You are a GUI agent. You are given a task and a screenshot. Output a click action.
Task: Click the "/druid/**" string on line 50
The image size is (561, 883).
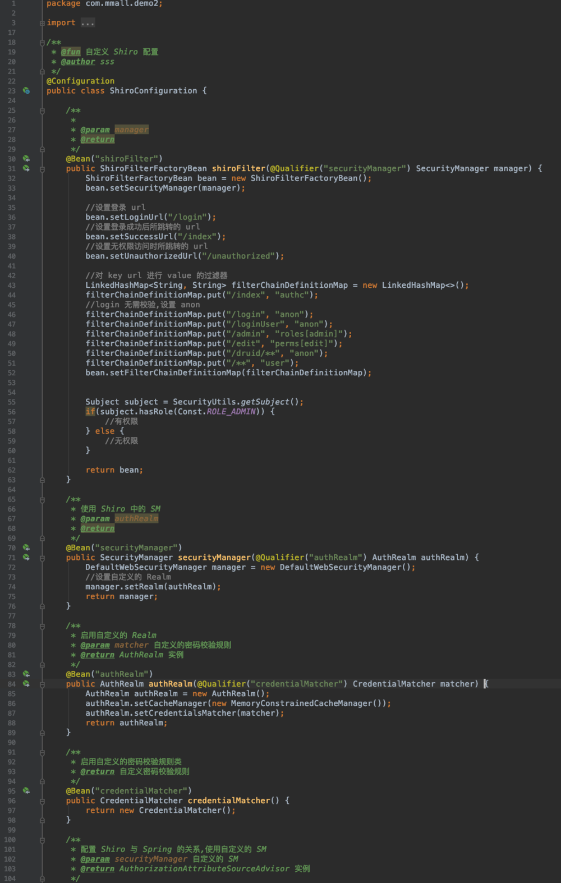point(253,353)
